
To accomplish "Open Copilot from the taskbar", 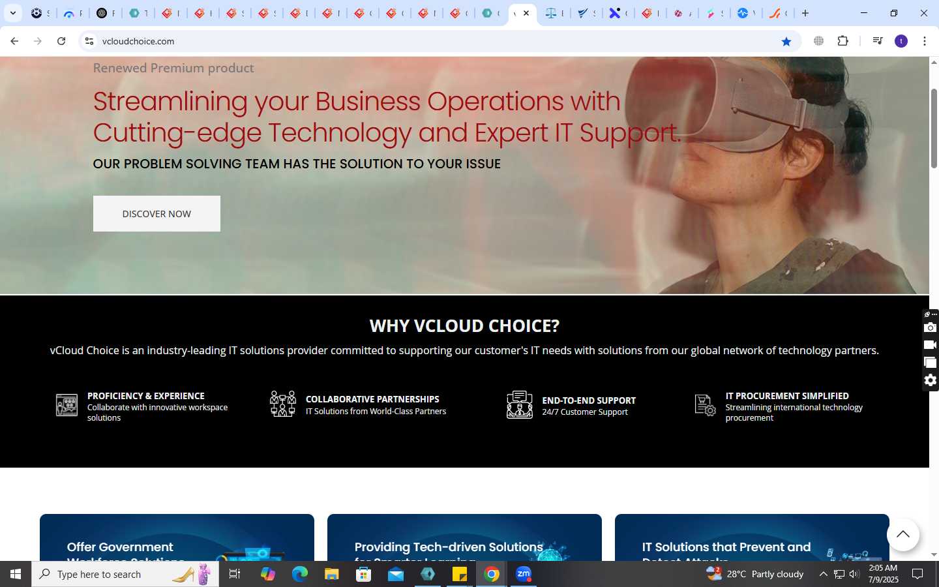I will pos(267,574).
